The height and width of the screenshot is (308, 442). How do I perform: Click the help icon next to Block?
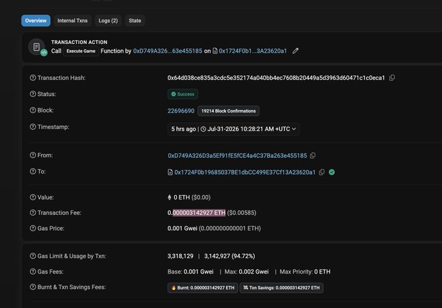(x=32, y=110)
